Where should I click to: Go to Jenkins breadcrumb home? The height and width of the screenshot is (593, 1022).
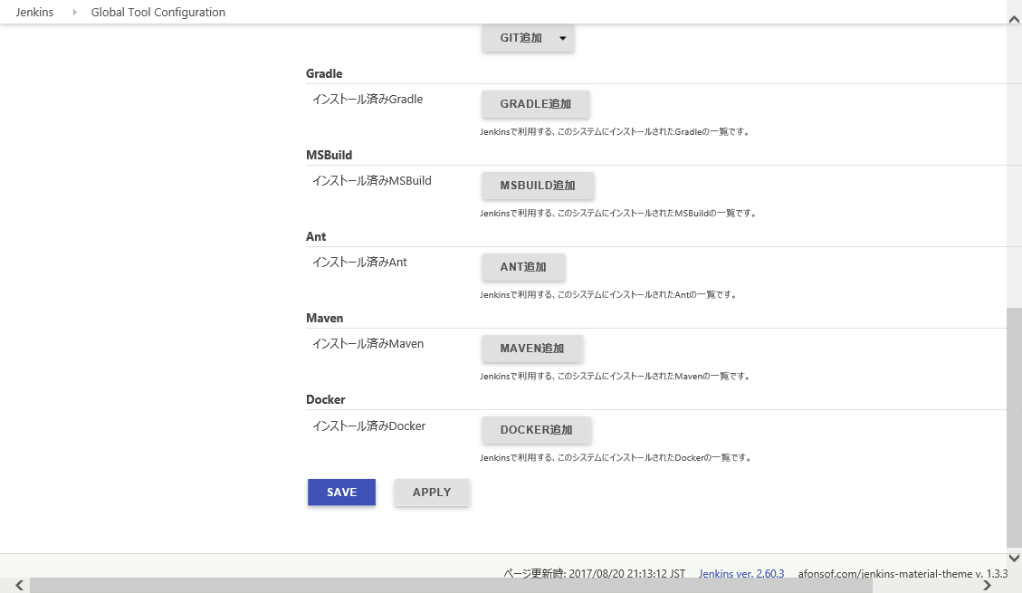click(34, 12)
